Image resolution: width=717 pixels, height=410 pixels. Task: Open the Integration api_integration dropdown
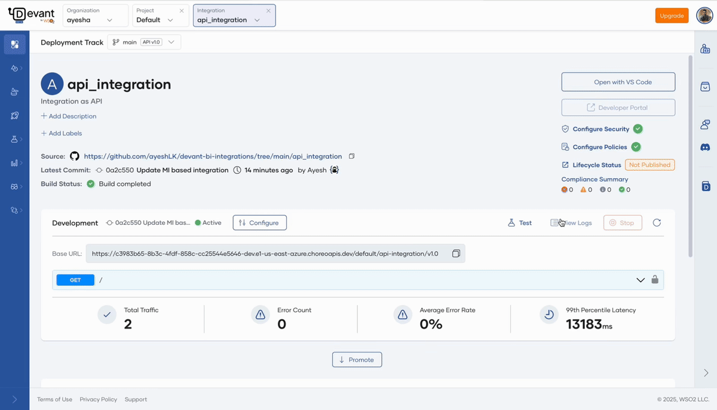(234, 16)
